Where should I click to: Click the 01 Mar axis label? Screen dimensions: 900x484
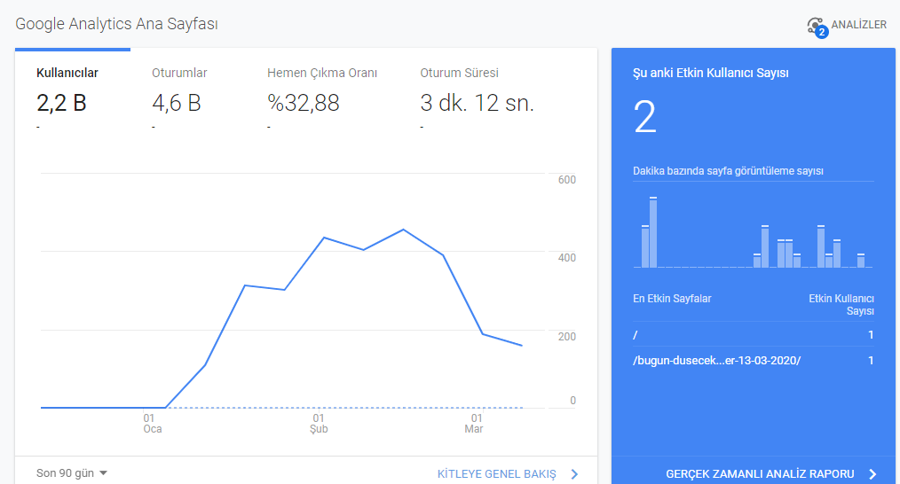(x=474, y=423)
